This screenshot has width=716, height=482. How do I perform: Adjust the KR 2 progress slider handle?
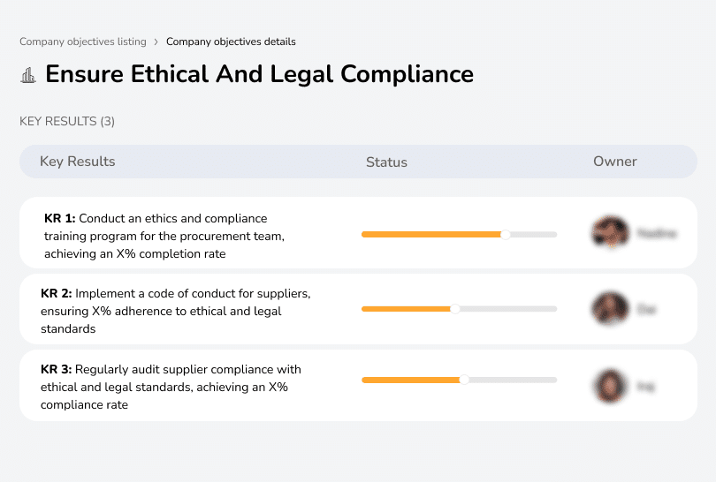455,309
